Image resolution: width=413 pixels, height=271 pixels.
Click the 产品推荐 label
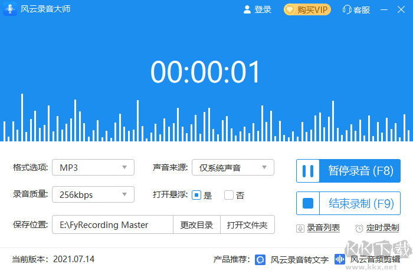coord(231,259)
